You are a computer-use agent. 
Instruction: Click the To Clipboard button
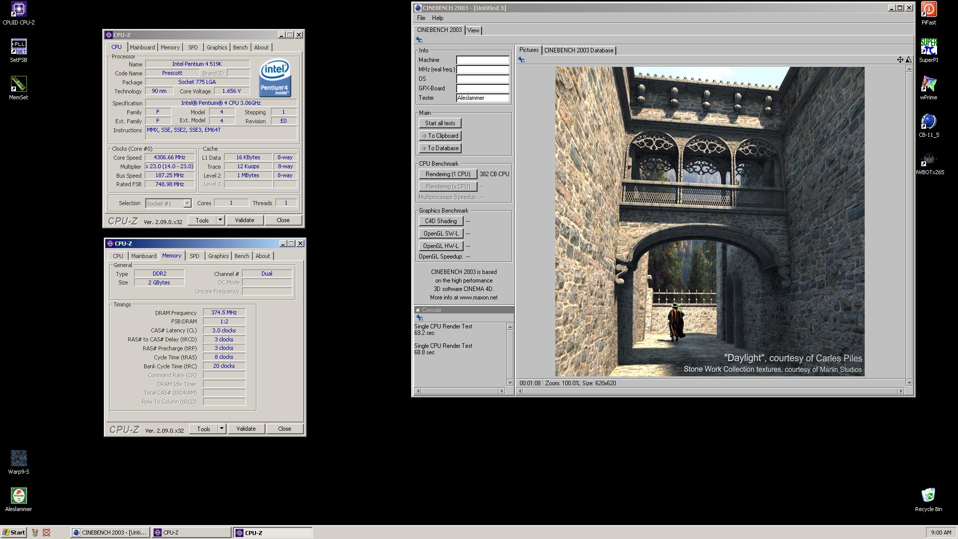pyautogui.click(x=440, y=136)
